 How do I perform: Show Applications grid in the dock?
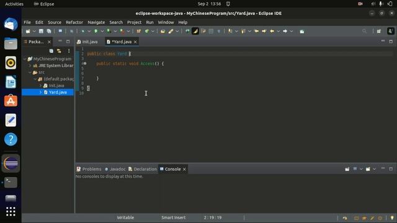(11, 211)
